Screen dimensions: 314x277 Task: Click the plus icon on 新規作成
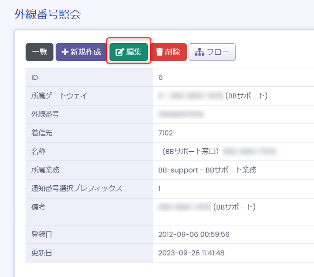[65, 52]
